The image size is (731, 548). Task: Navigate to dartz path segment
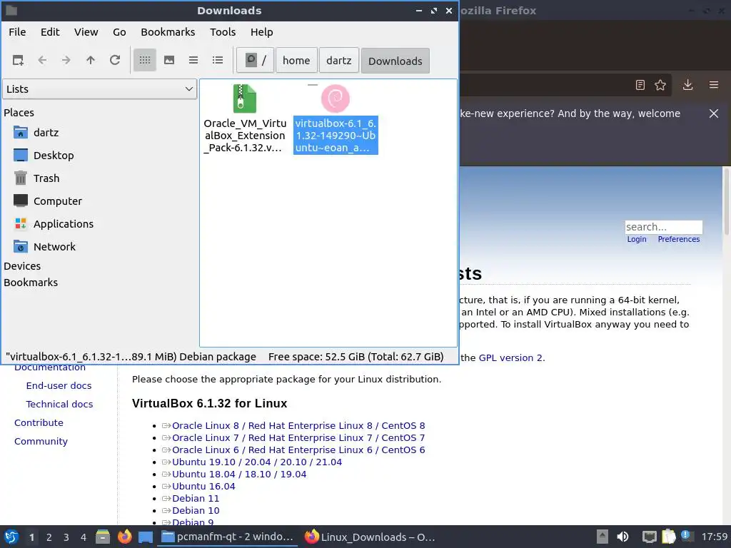(339, 61)
